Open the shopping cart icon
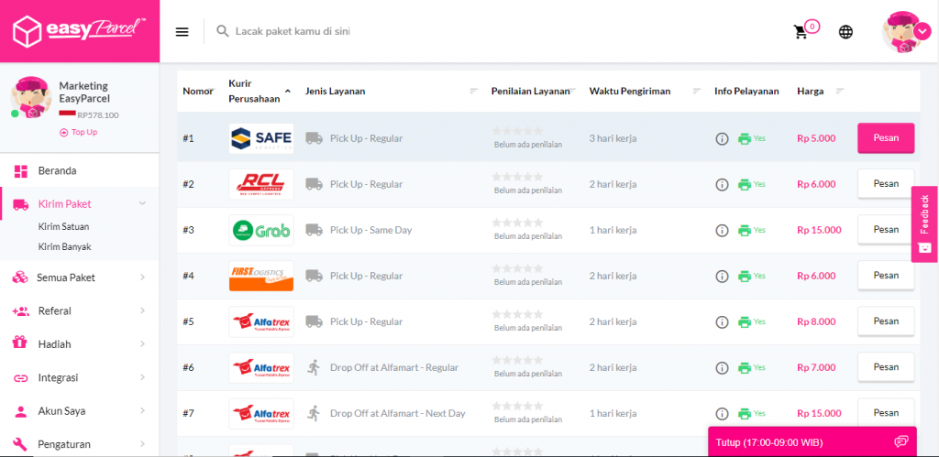Viewport: 939px width, 457px height. [x=801, y=32]
